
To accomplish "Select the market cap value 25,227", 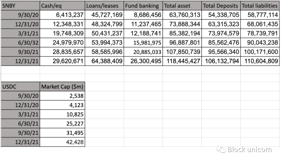I will 62,124.
